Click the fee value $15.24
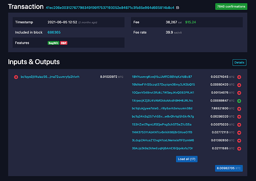Image resolution: width=256 pixels, height=181 pixels. point(191,22)
